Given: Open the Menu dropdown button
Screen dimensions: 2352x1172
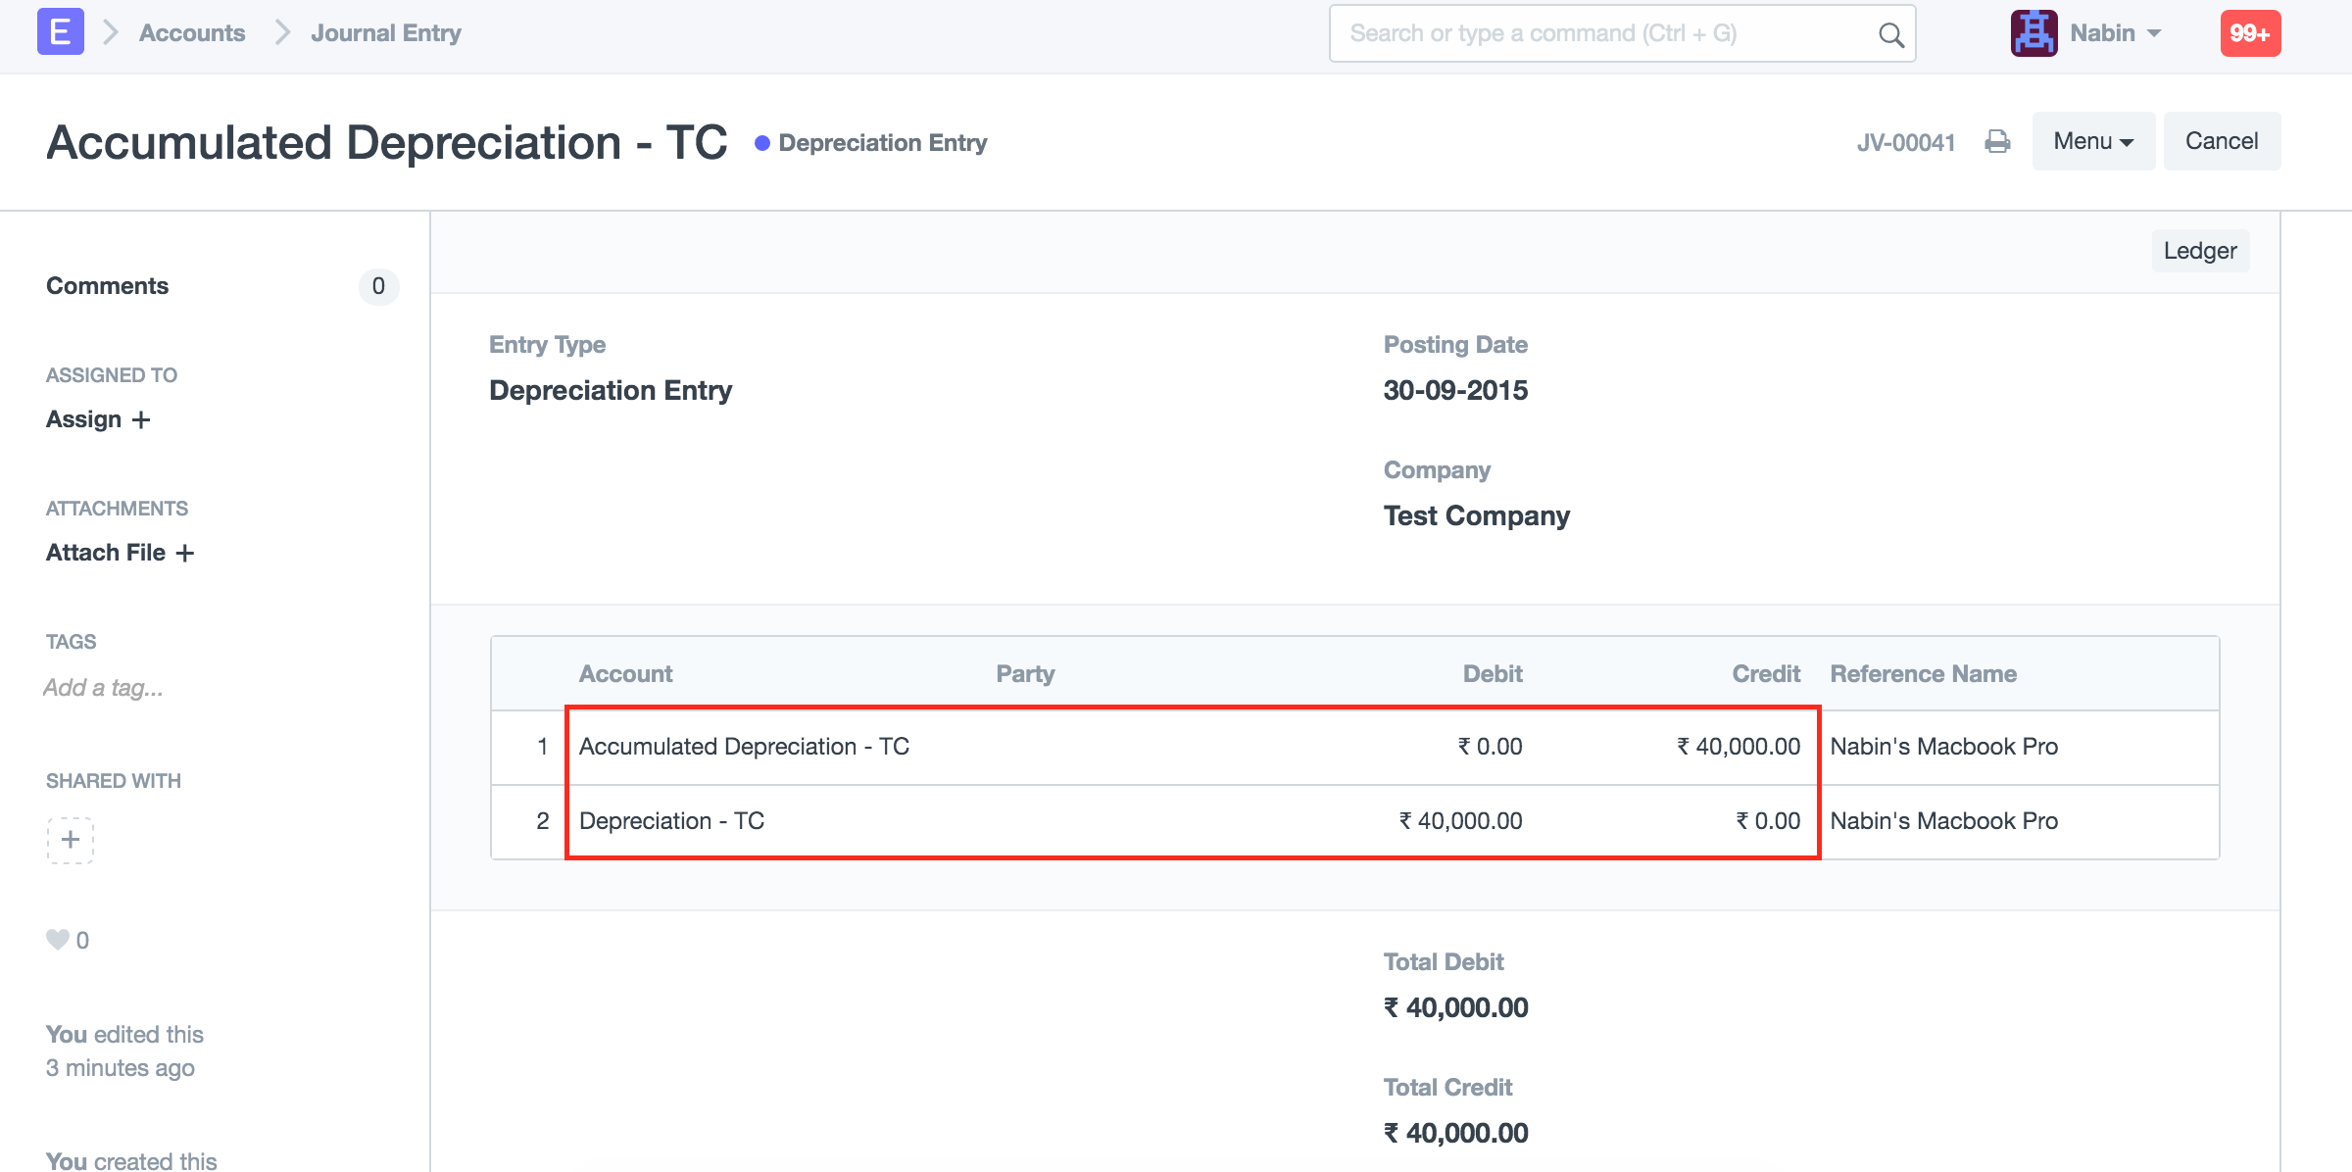Looking at the screenshot, I should 2092,141.
